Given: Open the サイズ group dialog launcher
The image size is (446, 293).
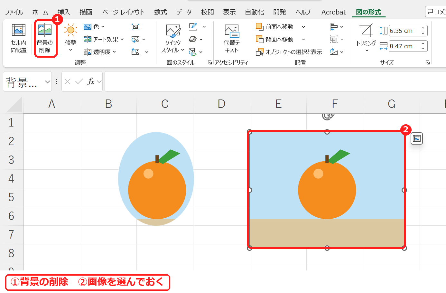Looking at the screenshot, I should [428, 62].
